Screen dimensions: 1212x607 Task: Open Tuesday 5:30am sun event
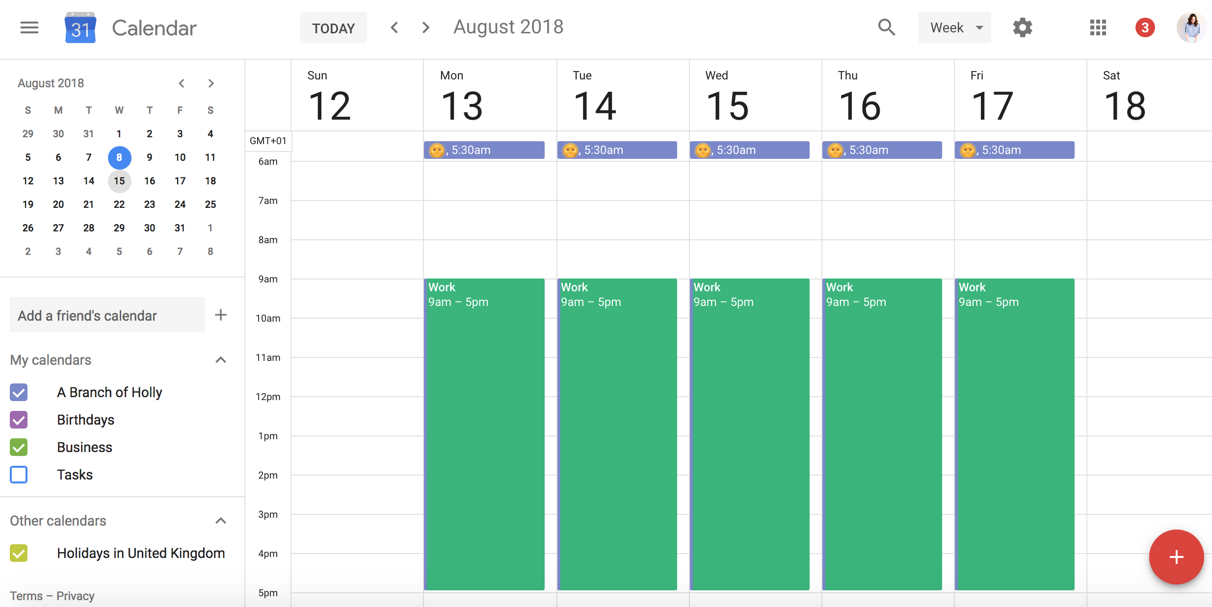617,150
